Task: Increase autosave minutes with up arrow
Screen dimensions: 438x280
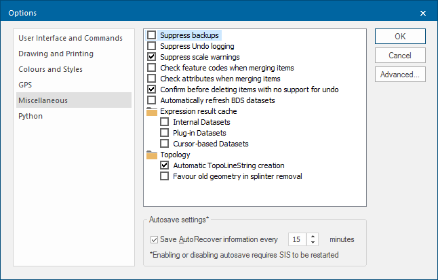Action: point(313,237)
